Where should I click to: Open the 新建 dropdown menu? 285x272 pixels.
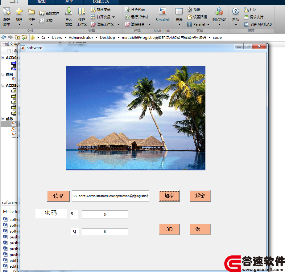(x=19, y=24)
